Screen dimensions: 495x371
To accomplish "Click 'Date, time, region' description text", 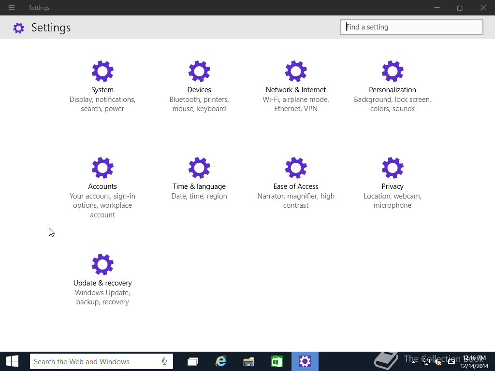I will coord(199,196).
